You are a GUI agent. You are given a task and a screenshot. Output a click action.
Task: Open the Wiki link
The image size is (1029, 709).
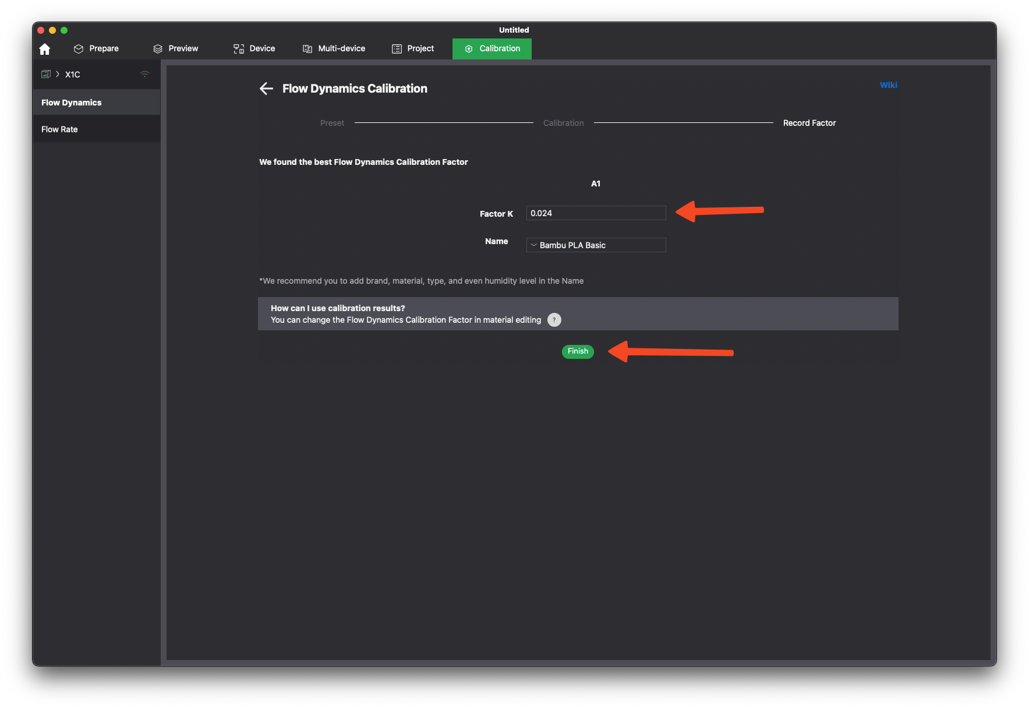[x=888, y=85]
